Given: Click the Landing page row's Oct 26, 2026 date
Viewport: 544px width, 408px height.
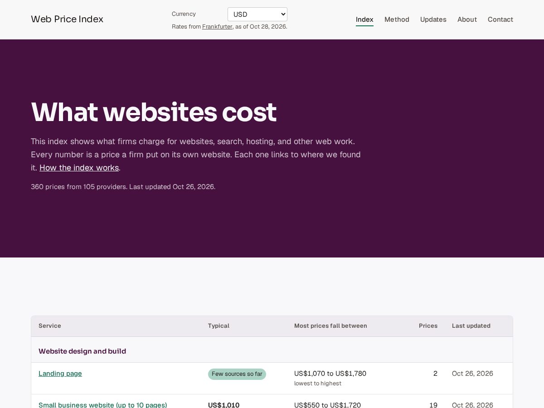Looking at the screenshot, I should coord(472,374).
